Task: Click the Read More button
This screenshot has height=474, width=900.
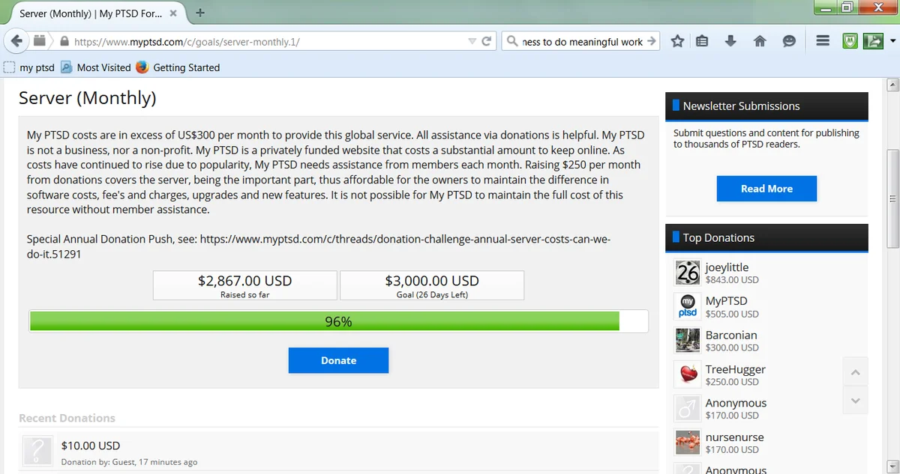Action: coord(766,189)
